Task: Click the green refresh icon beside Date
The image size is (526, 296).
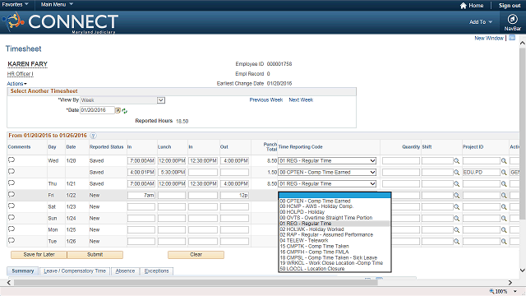Action: 124,111
